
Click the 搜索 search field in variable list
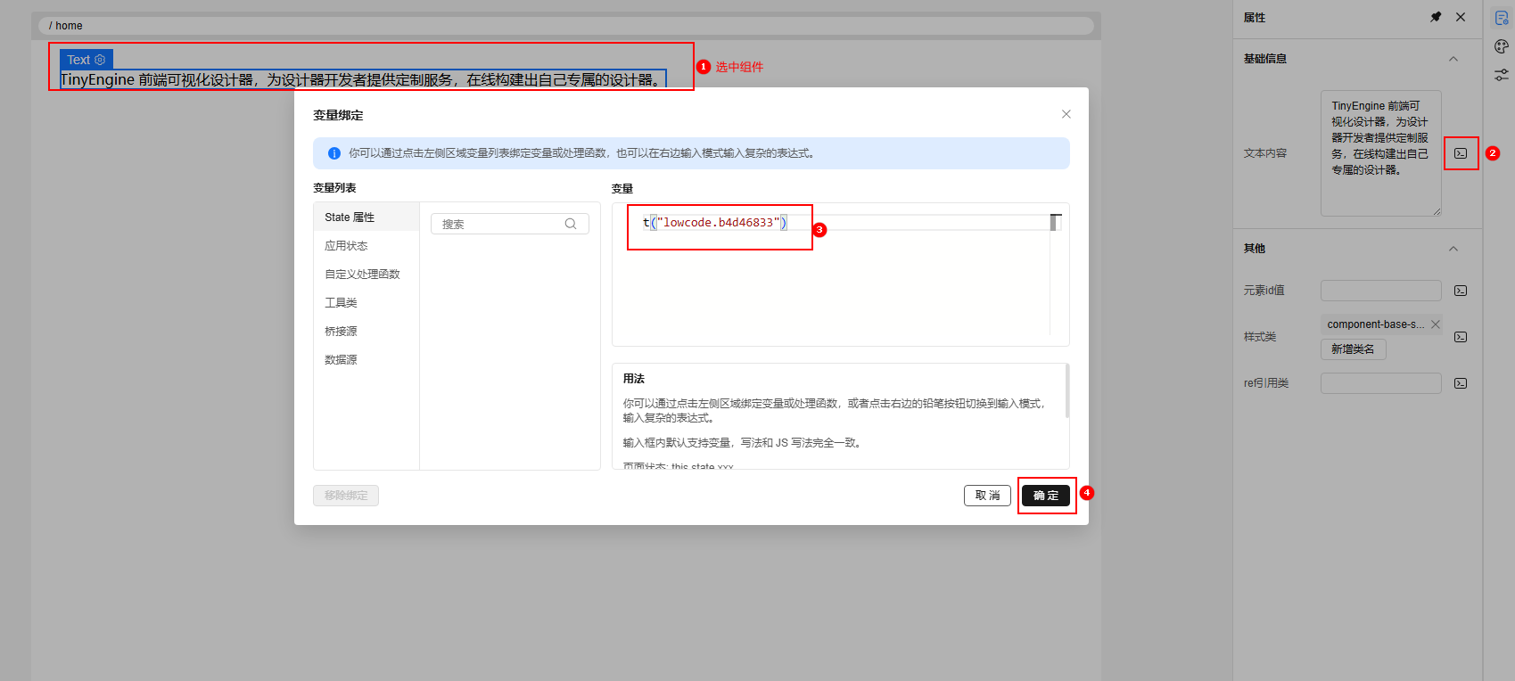pos(501,225)
